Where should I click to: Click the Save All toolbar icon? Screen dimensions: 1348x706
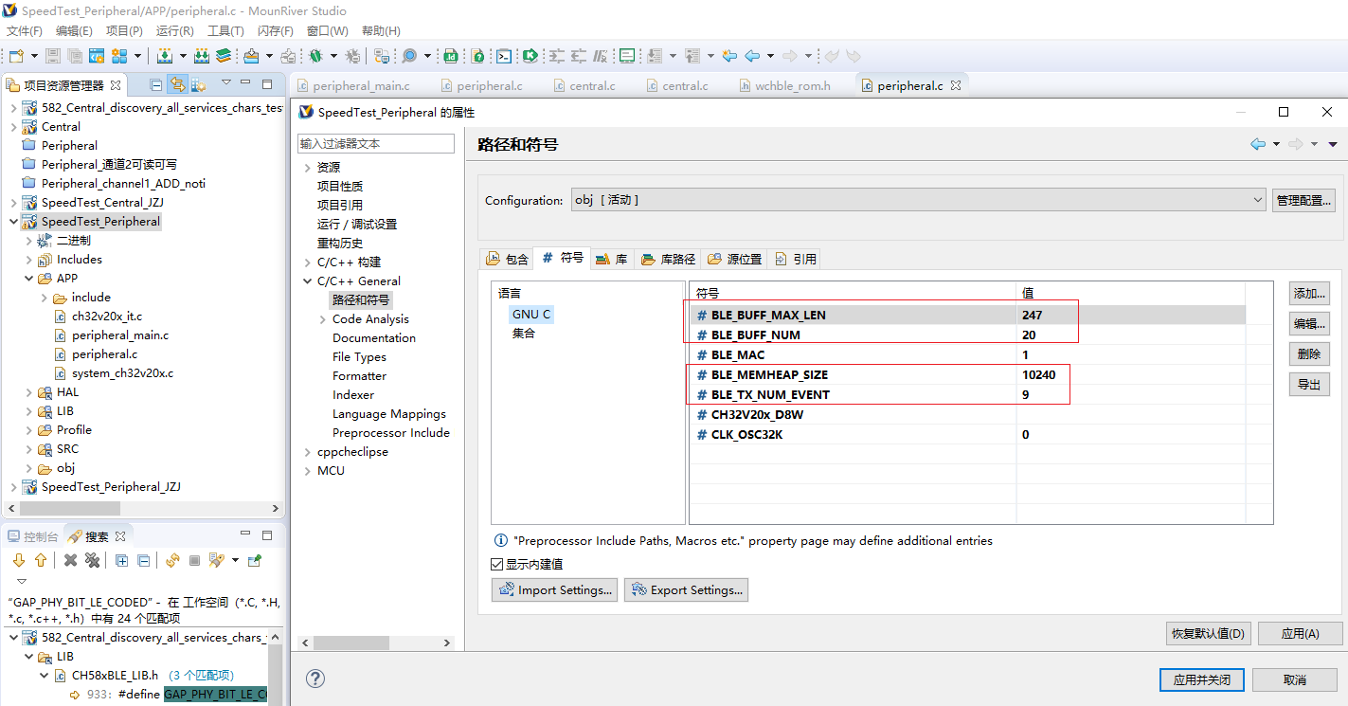click(74, 56)
